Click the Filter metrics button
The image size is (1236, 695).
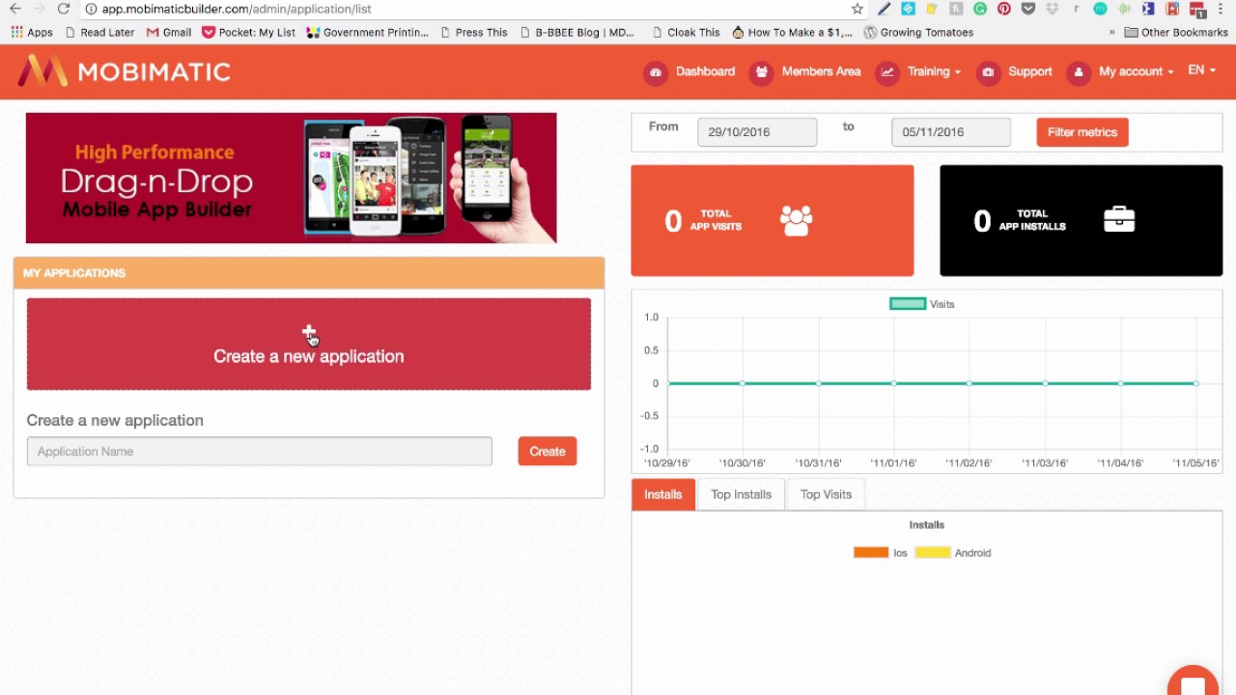click(x=1082, y=132)
